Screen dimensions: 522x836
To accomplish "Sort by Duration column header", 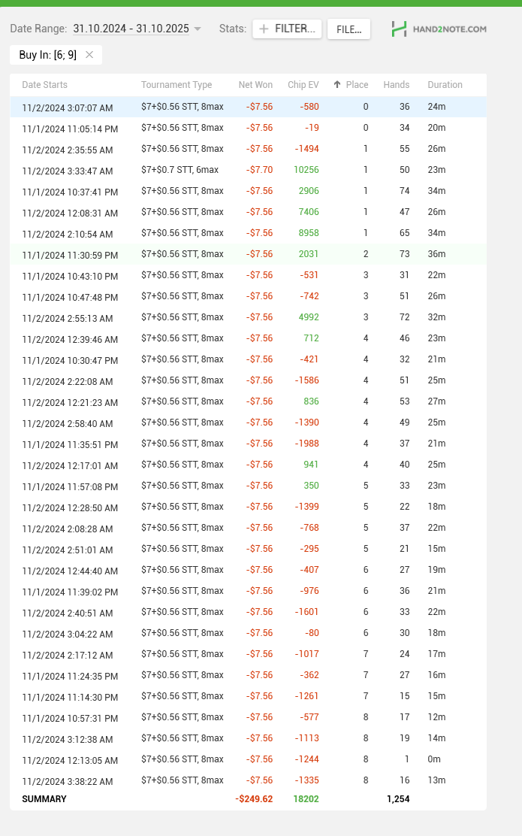I will coord(445,85).
